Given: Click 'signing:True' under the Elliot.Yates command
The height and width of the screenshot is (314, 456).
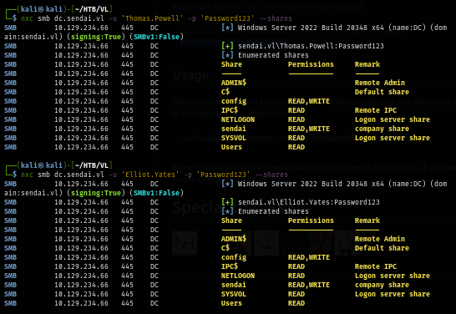Looking at the screenshot, I should click(96, 193).
